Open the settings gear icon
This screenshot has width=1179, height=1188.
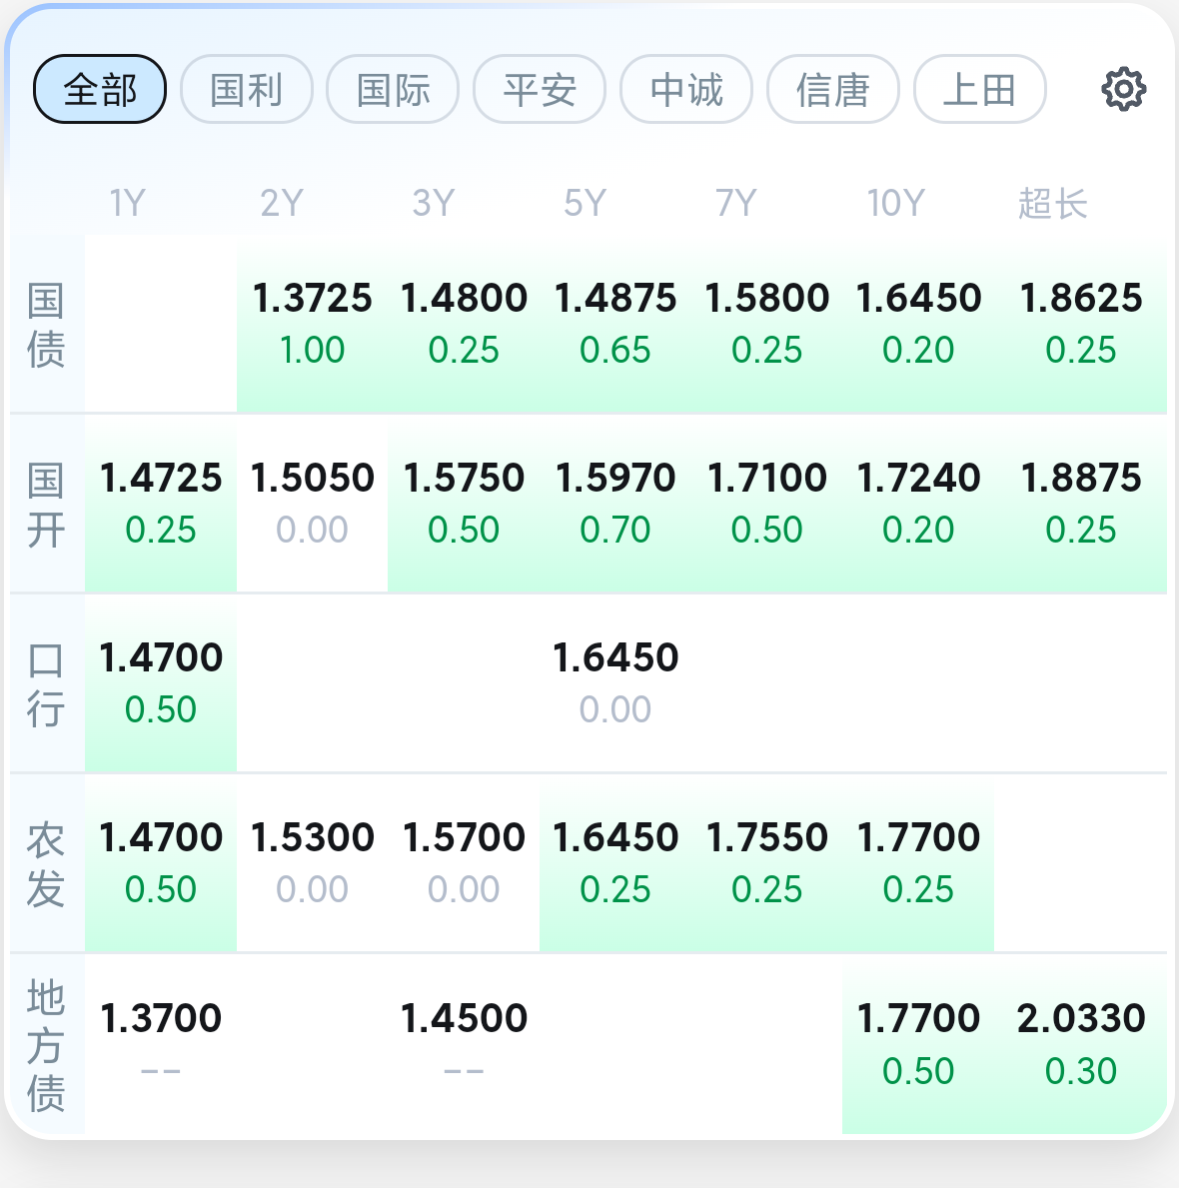[x=1123, y=89]
